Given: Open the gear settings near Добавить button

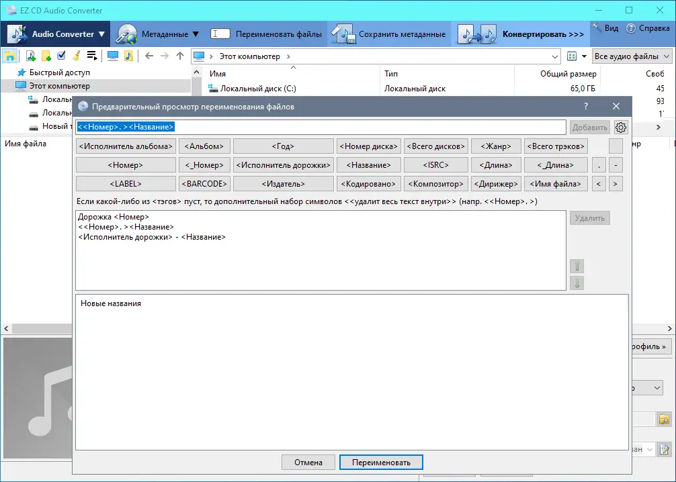Looking at the screenshot, I should (620, 127).
